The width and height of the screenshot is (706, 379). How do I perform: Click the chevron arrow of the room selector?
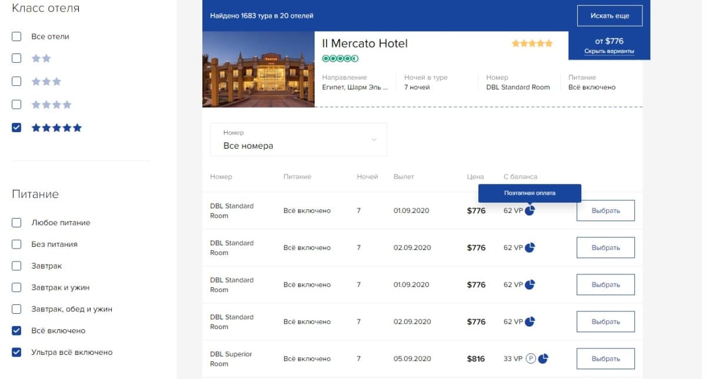coord(374,140)
